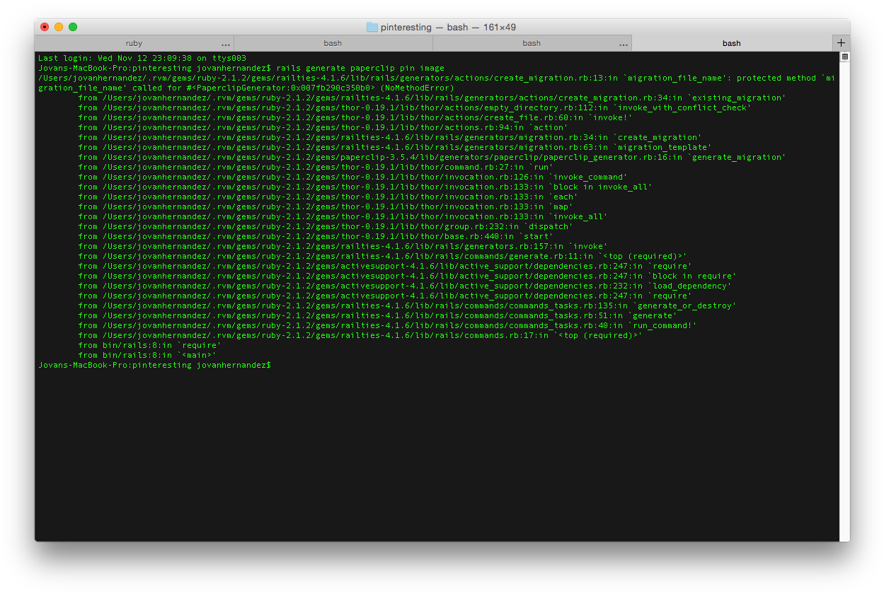Switch to the bash tab beside the ruby tab
This screenshot has width=884, height=594.
333,43
